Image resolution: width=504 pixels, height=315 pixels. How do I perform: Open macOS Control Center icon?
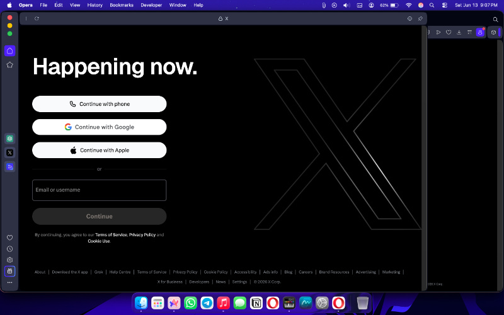click(x=445, y=5)
